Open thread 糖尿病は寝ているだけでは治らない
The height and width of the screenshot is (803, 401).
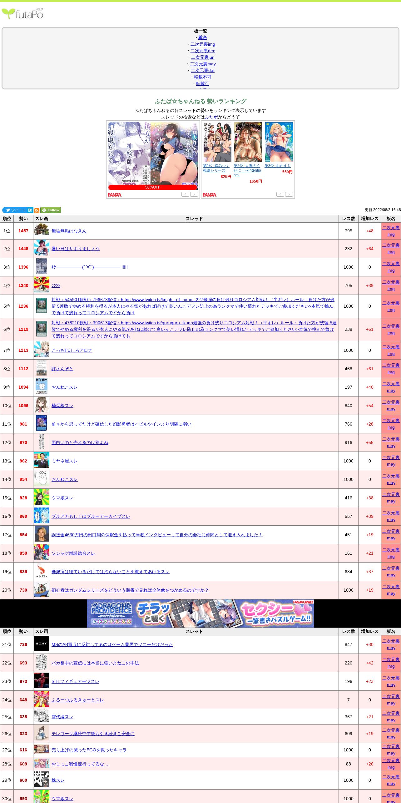111,572
